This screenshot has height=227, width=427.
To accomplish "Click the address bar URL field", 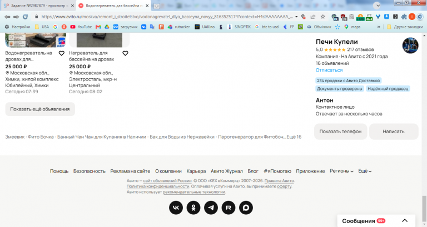I will click(x=167, y=17).
